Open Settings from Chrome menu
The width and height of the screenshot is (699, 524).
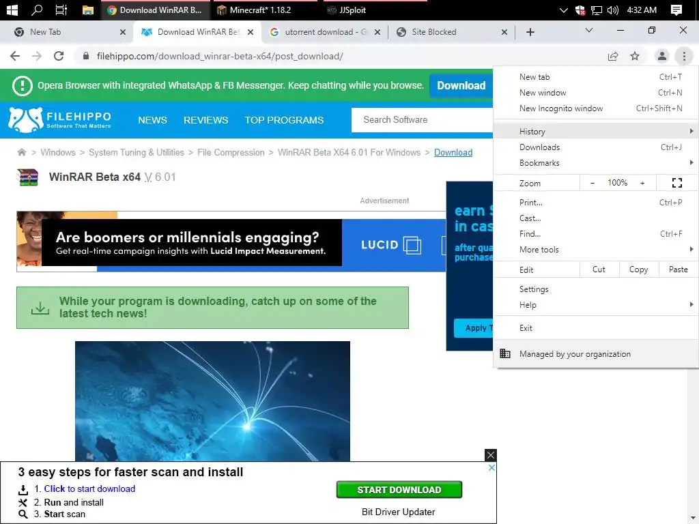tap(596, 289)
